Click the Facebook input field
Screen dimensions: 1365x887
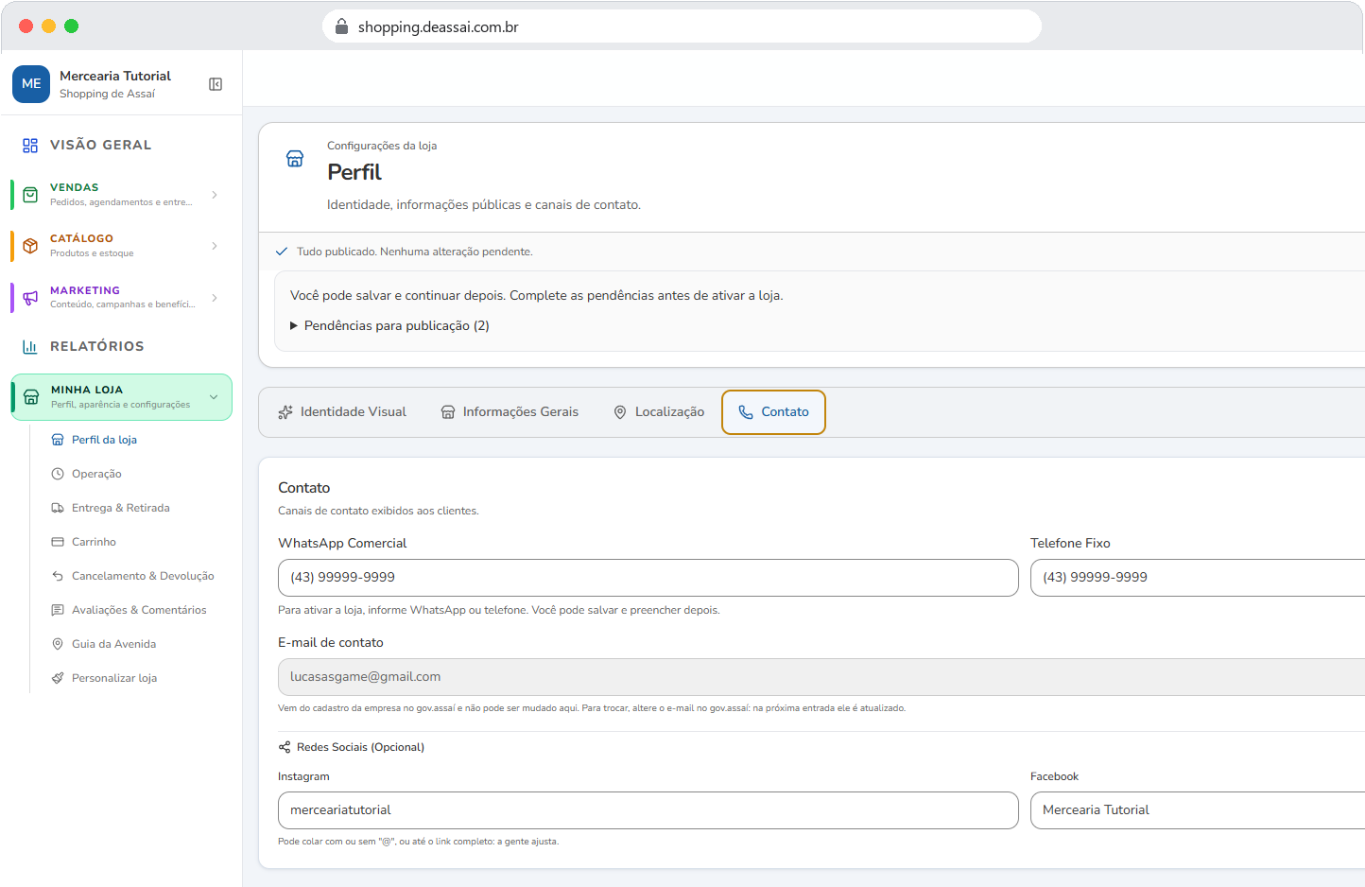(1198, 810)
